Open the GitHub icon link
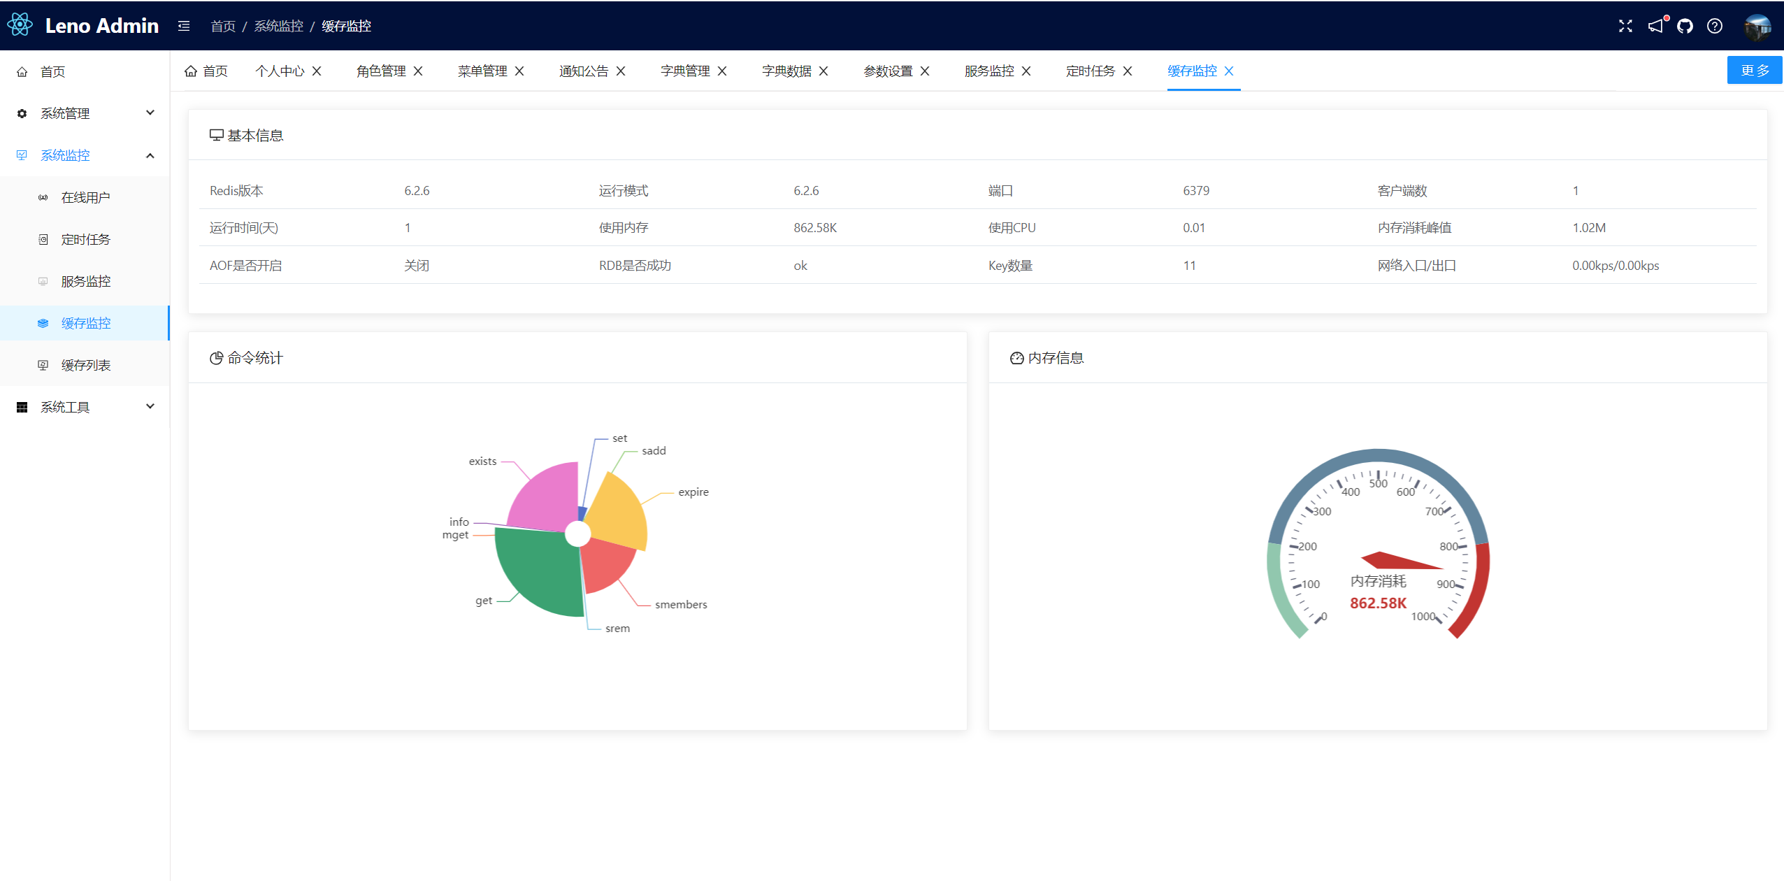This screenshot has width=1784, height=881. (1685, 26)
